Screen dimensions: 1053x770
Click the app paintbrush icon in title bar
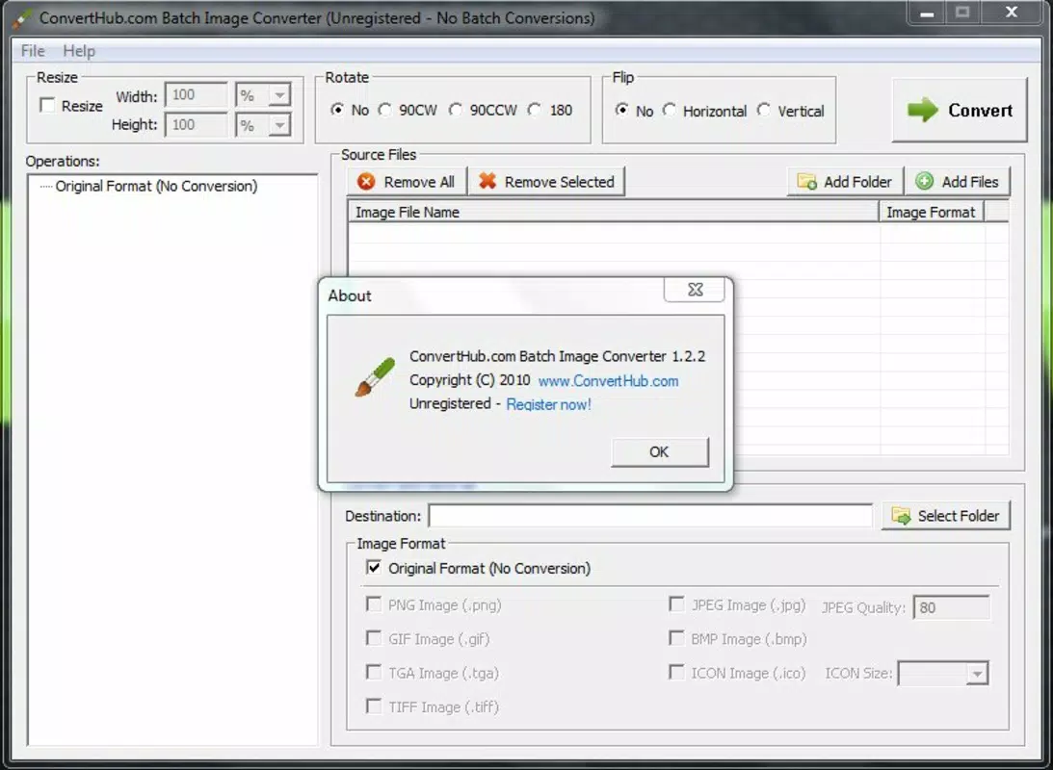pos(23,18)
